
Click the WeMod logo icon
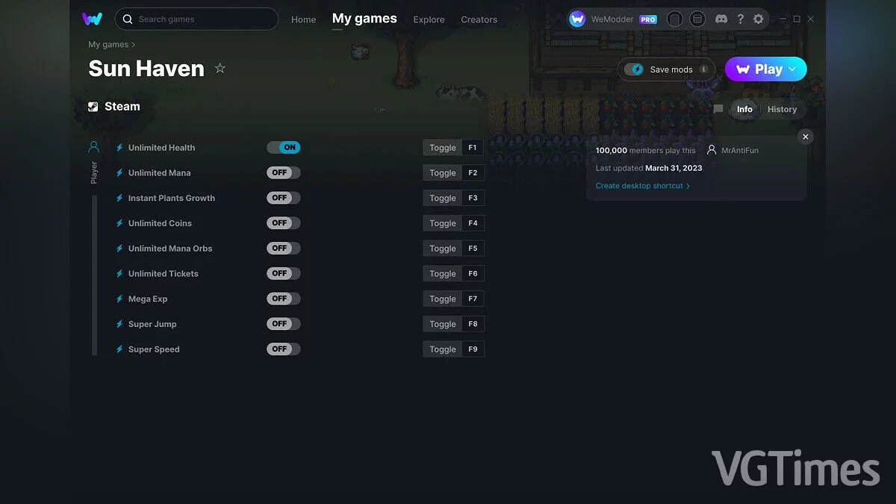(92, 19)
